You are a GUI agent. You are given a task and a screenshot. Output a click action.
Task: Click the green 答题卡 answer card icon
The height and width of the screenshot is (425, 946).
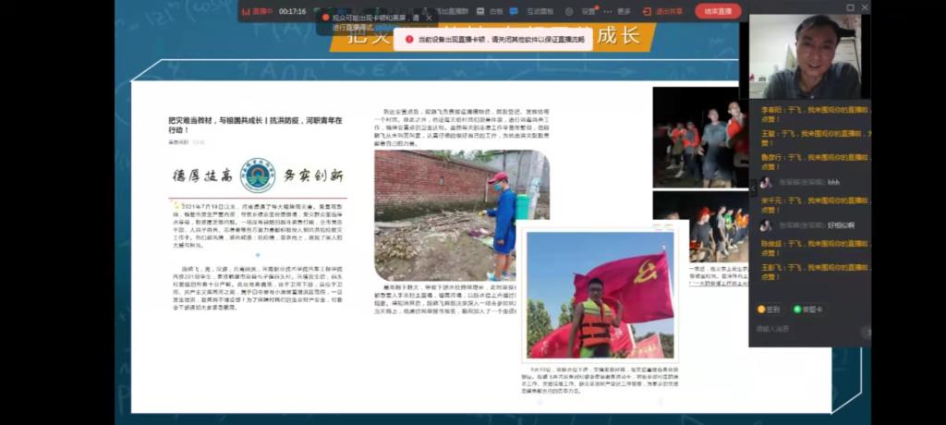807,310
